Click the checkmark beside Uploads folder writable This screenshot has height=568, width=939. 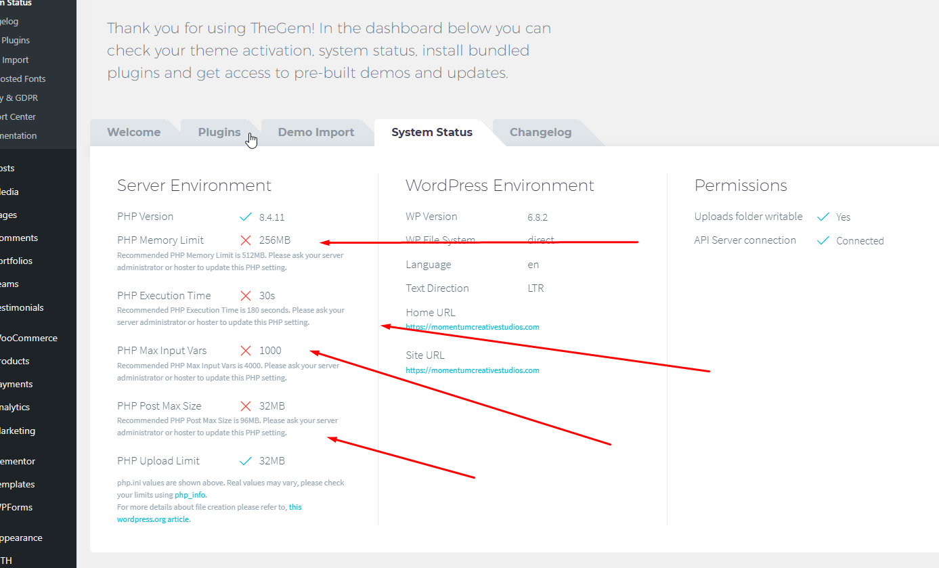click(x=823, y=217)
